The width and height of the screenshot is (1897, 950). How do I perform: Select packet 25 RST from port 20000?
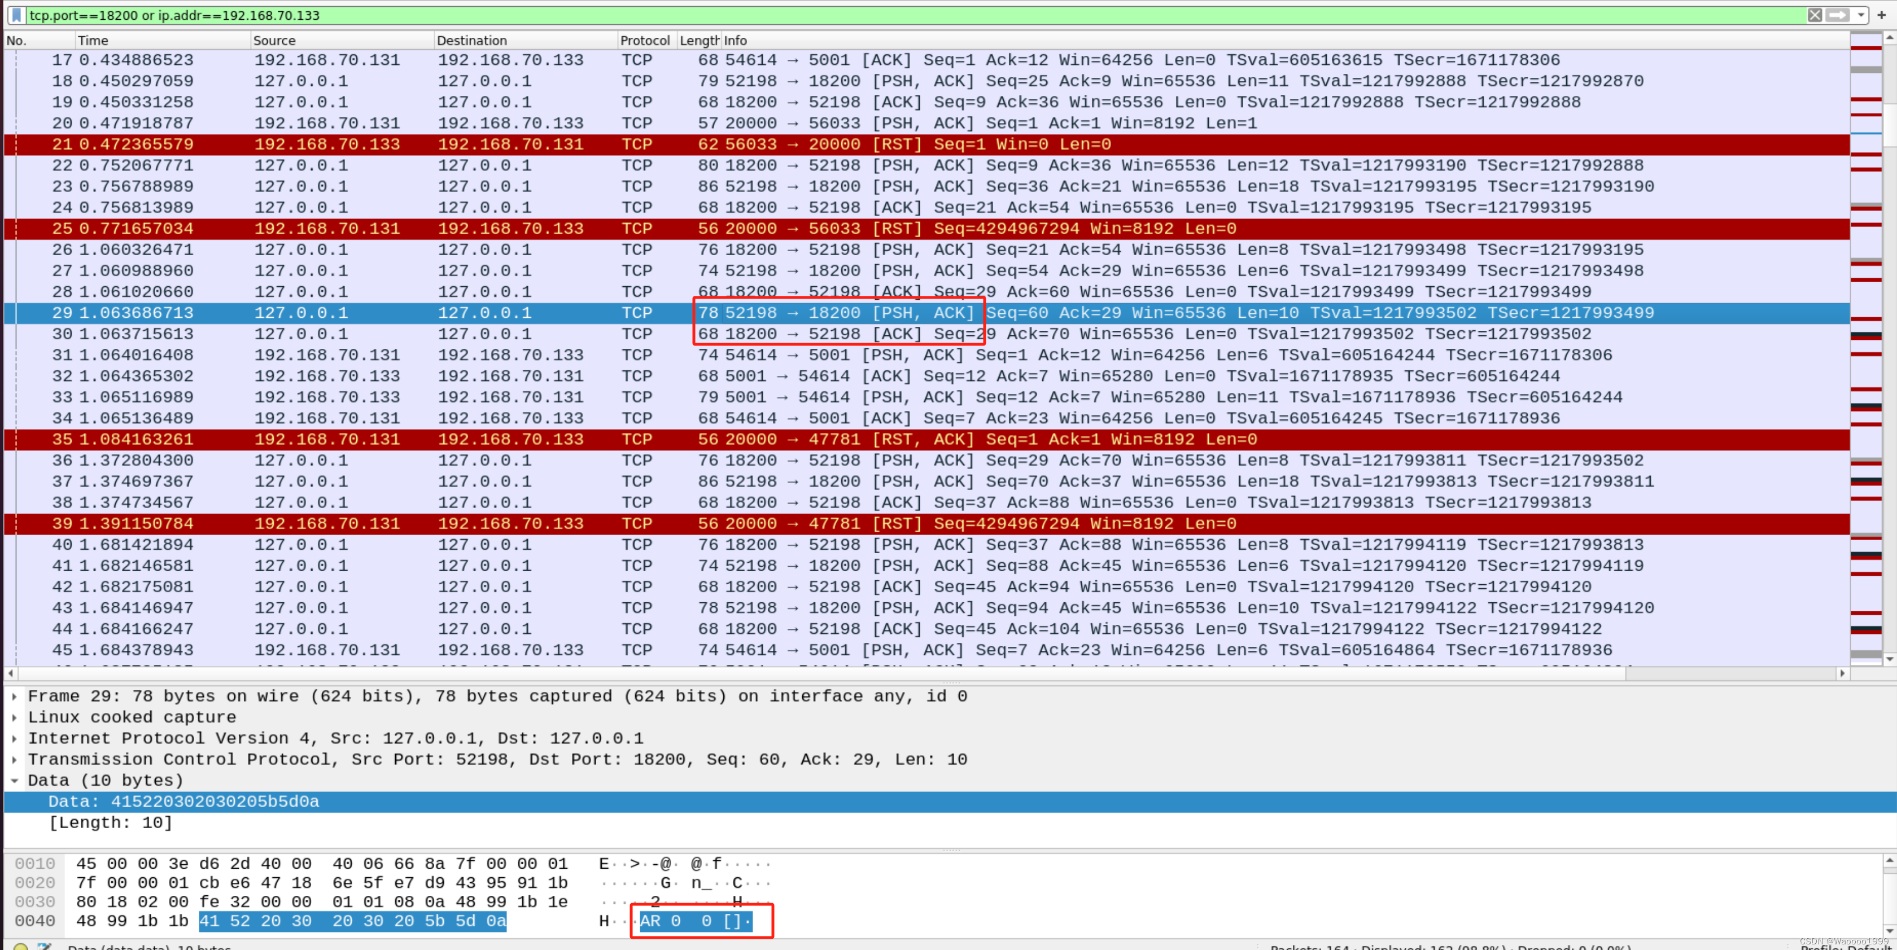click(x=926, y=228)
